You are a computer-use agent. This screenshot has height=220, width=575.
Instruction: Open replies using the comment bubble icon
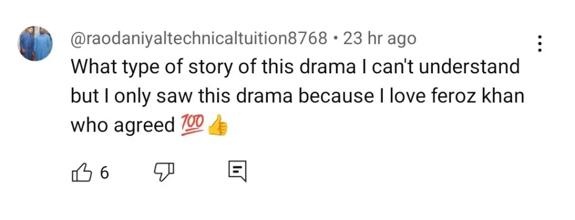tap(238, 171)
